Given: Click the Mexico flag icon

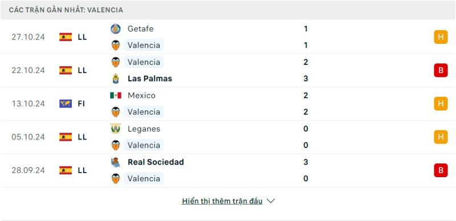Looking at the screenshot, I should pyautogui.click(x=116, y=95).
